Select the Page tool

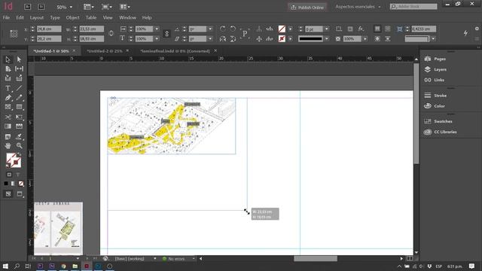[x=8, y=69]
